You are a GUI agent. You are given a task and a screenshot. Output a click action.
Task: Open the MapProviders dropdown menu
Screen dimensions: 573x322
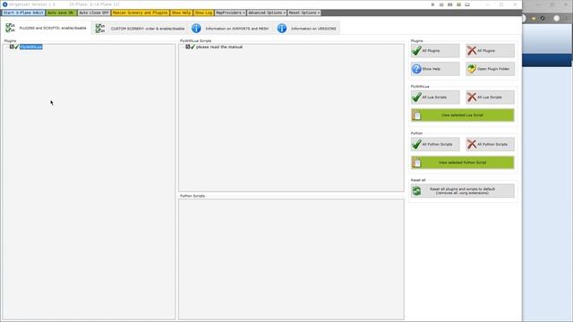click(230, 13)
